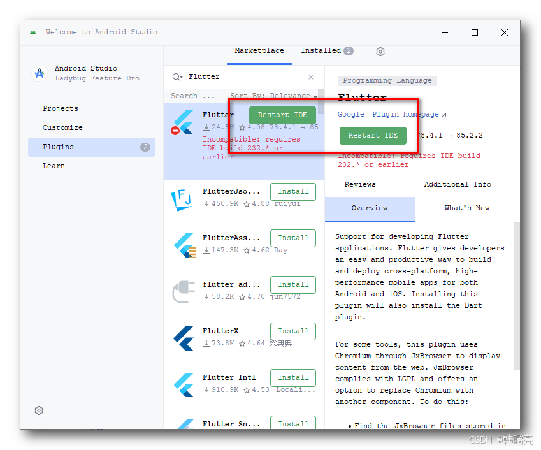Click the FlutterJson plugin FJ icon
This screenshot has height=450, width=541.
pyautogui.click(x=182, y=199)
